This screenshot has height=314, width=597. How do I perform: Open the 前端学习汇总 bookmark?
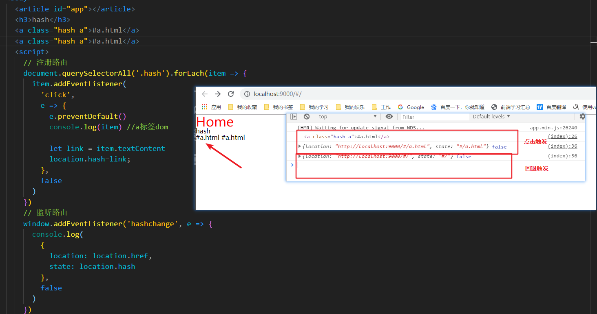[x=511, y=107]
